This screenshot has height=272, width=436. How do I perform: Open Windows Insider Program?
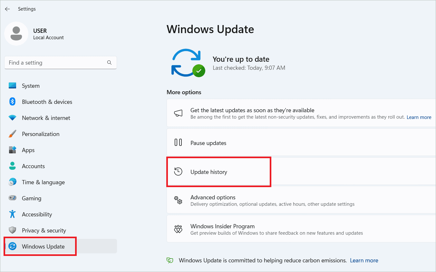click(301, 229)
